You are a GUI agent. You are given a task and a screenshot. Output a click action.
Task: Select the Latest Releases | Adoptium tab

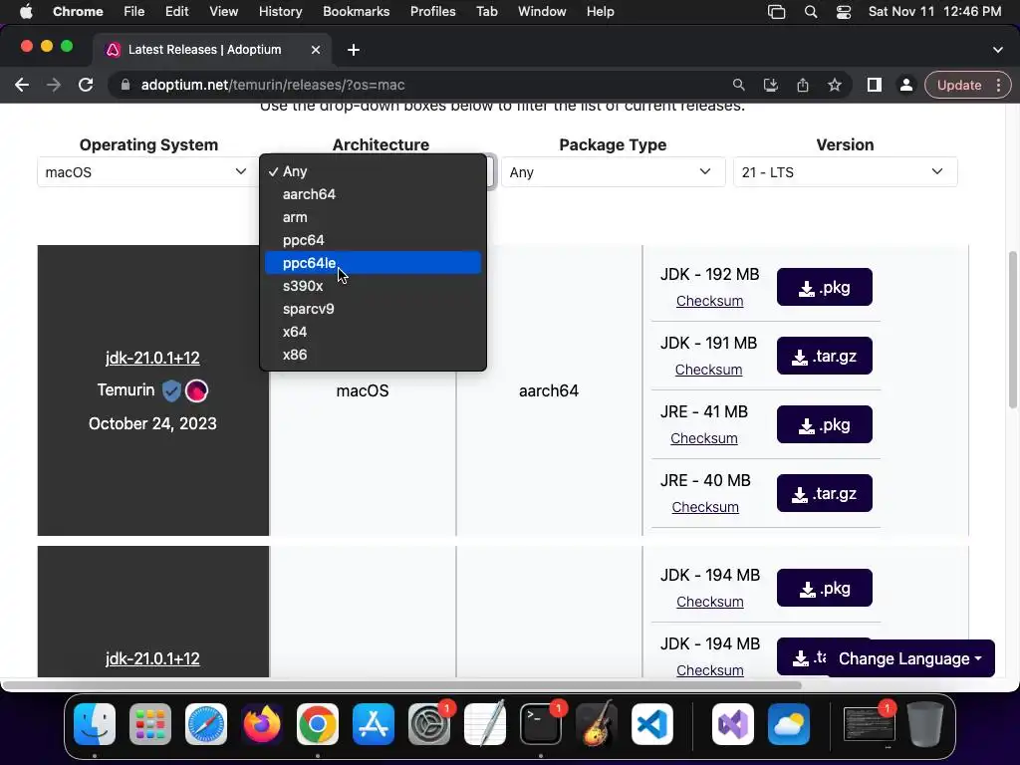click(x=211, y=50)
